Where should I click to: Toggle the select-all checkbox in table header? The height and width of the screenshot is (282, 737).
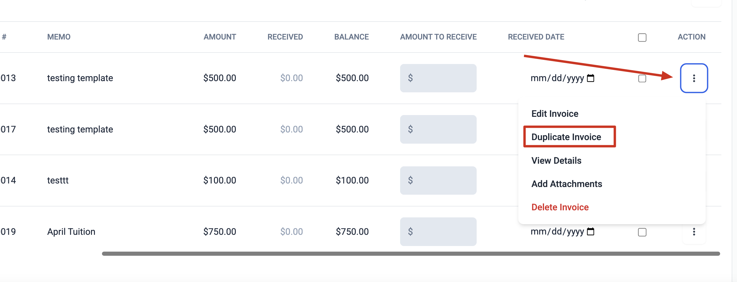pos(642,37)
